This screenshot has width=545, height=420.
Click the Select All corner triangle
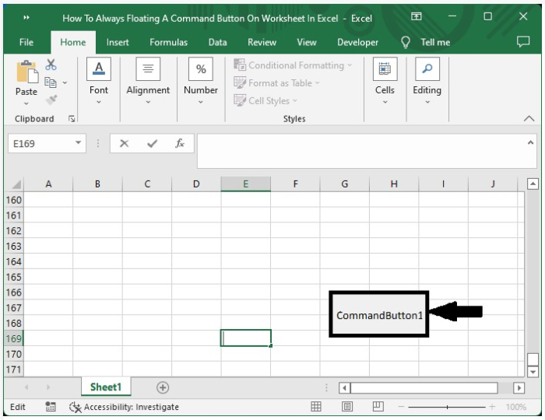pos(16,184)
